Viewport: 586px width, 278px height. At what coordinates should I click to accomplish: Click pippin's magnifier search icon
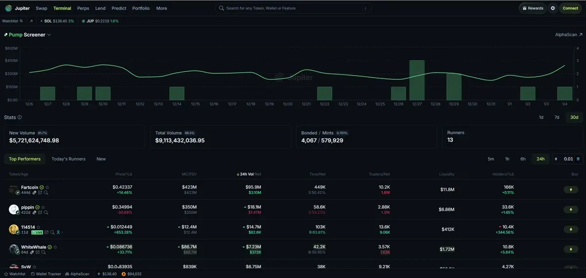point(46,212)
